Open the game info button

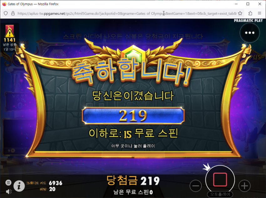pyautogui.click(x=19, y=186)
